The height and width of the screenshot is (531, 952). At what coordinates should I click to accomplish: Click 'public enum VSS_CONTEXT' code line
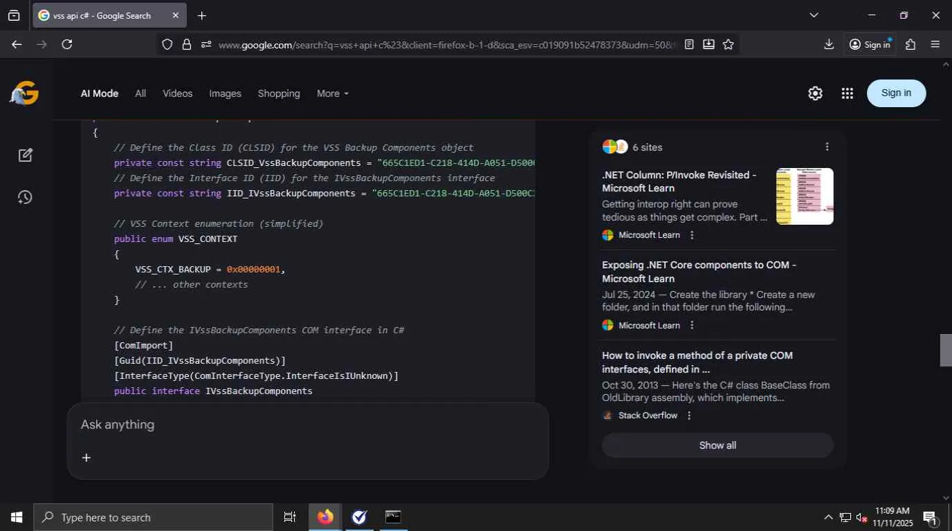click(176, 239)
